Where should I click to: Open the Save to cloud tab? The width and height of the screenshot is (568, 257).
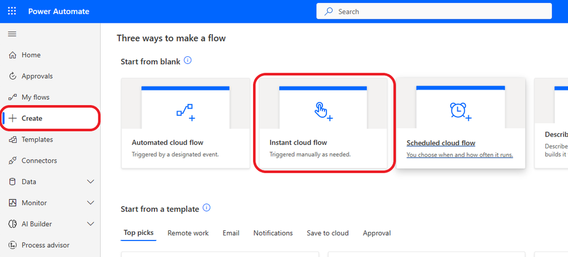[328, 233]
